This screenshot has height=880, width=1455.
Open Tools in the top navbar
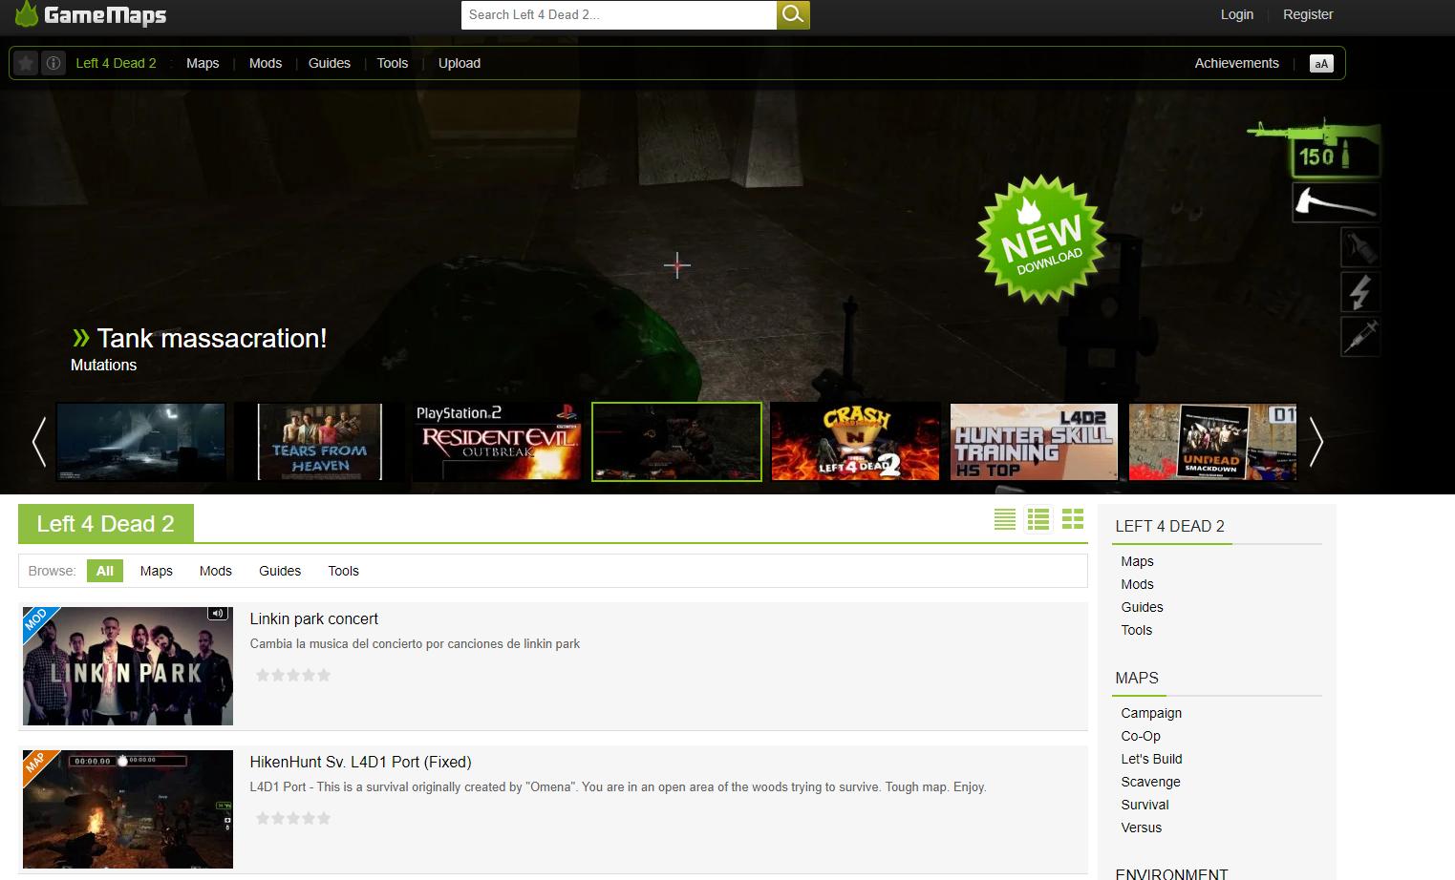[x=393, y=63]
